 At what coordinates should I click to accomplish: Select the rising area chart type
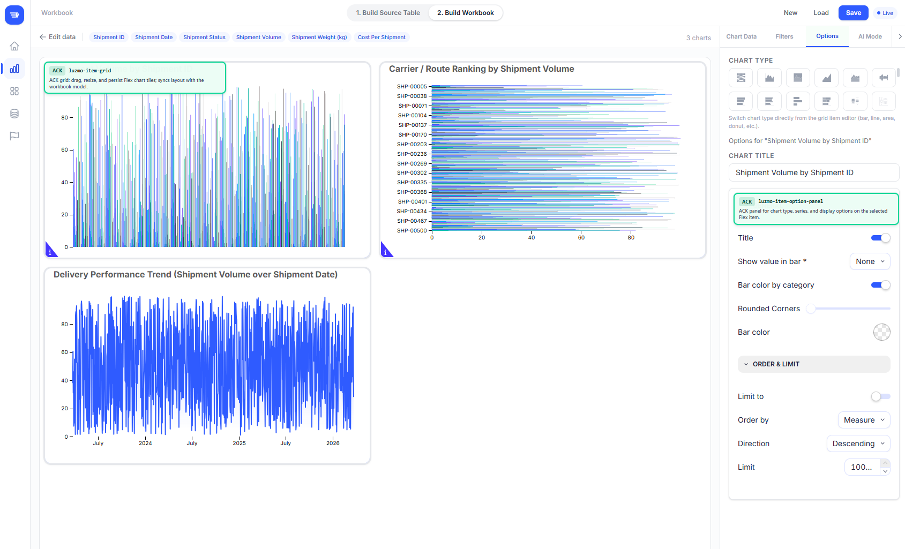click(826, 78)
